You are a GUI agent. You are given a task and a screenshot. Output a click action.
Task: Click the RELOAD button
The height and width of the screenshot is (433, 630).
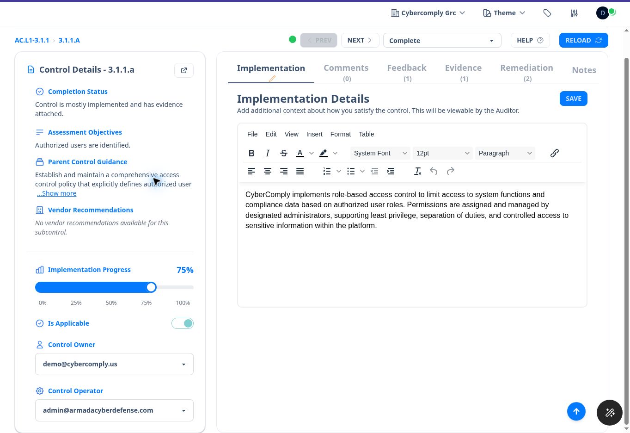[x=584, y=40]
